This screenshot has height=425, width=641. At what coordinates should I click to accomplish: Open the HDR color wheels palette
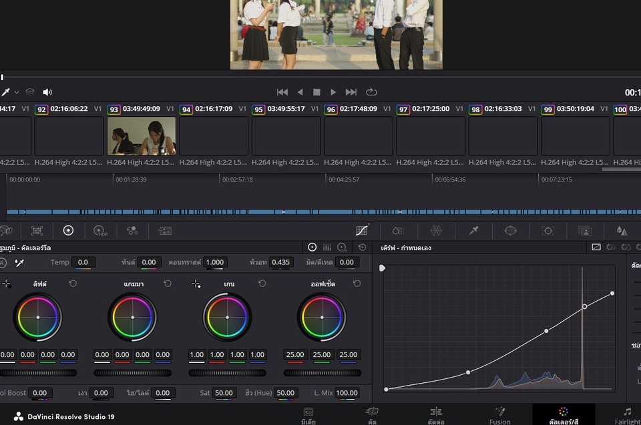[x=100, y=231]
